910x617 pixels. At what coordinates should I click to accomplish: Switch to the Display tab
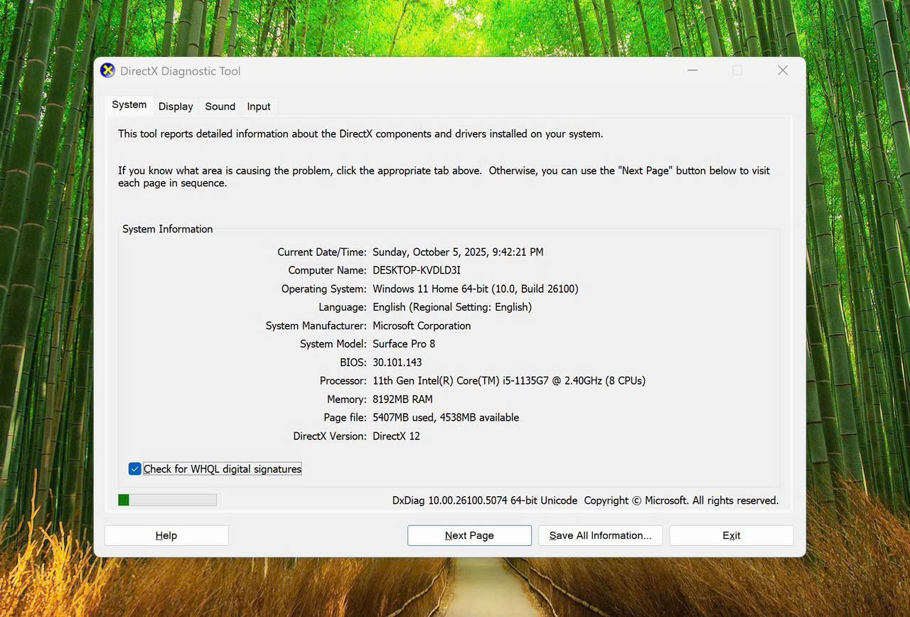pyautogui.click(x=176, y=107)
